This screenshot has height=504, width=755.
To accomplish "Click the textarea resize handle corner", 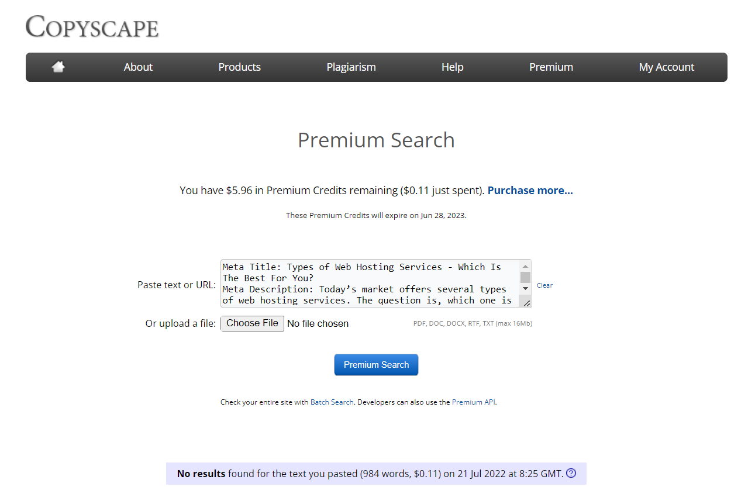I will click(x=527, y=303).
